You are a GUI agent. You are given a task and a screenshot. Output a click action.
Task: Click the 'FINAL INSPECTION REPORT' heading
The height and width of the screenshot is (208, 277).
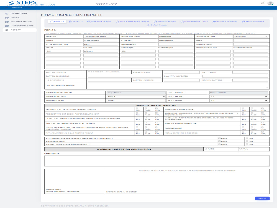tap(71, 15)
